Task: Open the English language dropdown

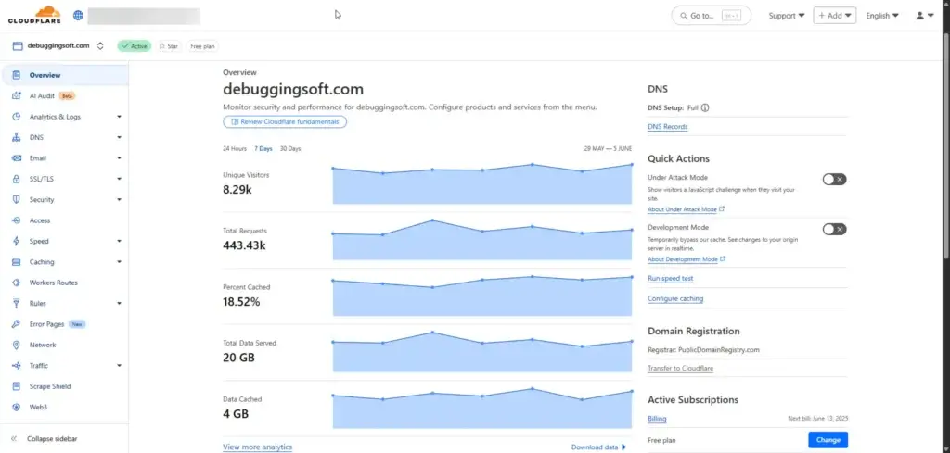Action: (x=882, y=16)
